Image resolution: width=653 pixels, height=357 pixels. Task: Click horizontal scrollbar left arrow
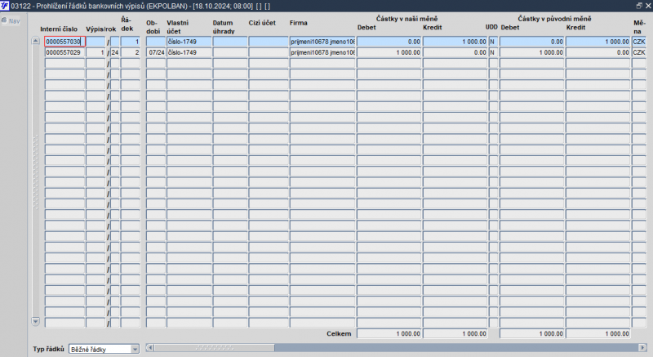[x=150, y=347]
